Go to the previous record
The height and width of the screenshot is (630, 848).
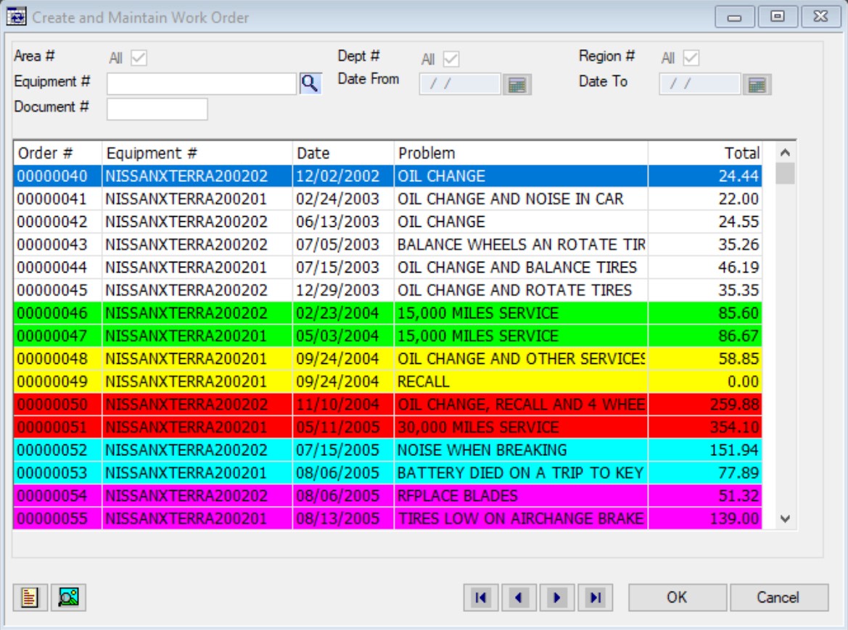(519, 597)
